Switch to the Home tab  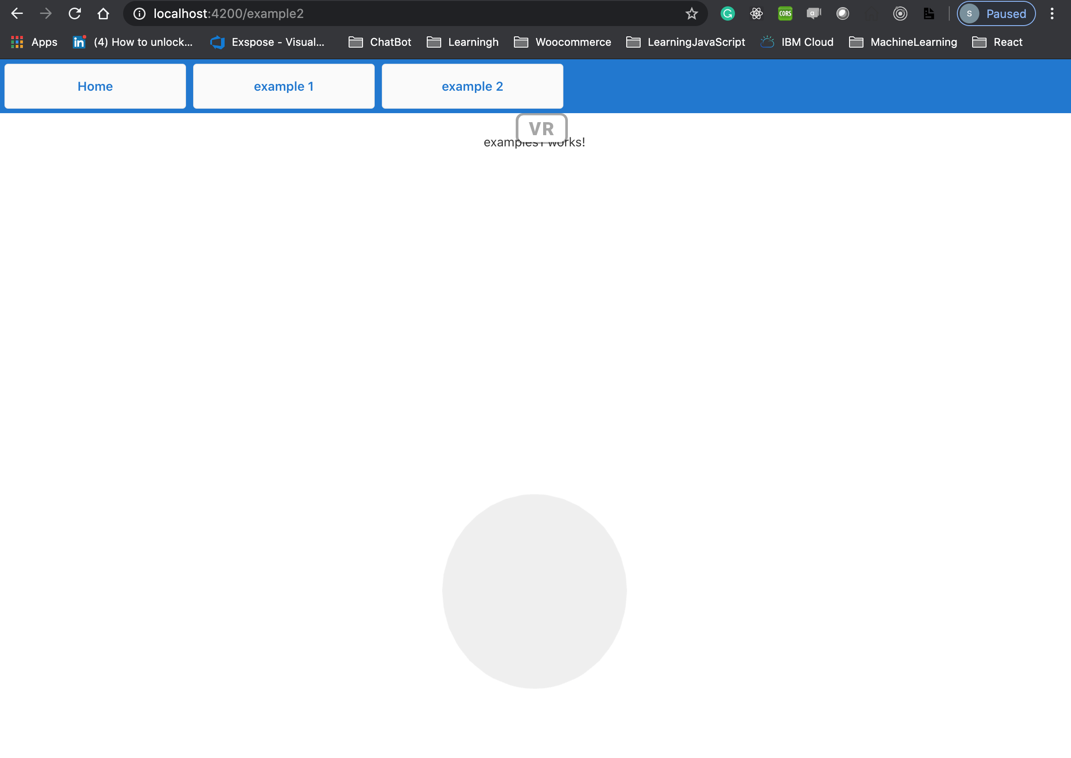(95, 86)
